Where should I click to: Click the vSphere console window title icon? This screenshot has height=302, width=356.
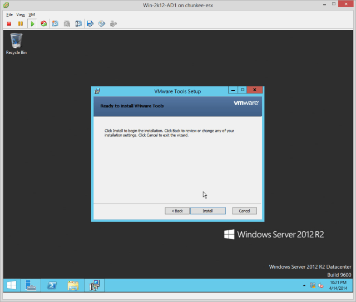coord(6,5)
